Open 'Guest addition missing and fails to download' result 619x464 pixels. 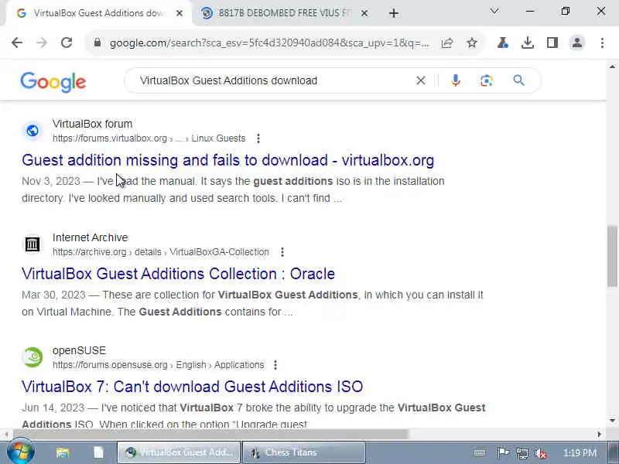(227, 160)
